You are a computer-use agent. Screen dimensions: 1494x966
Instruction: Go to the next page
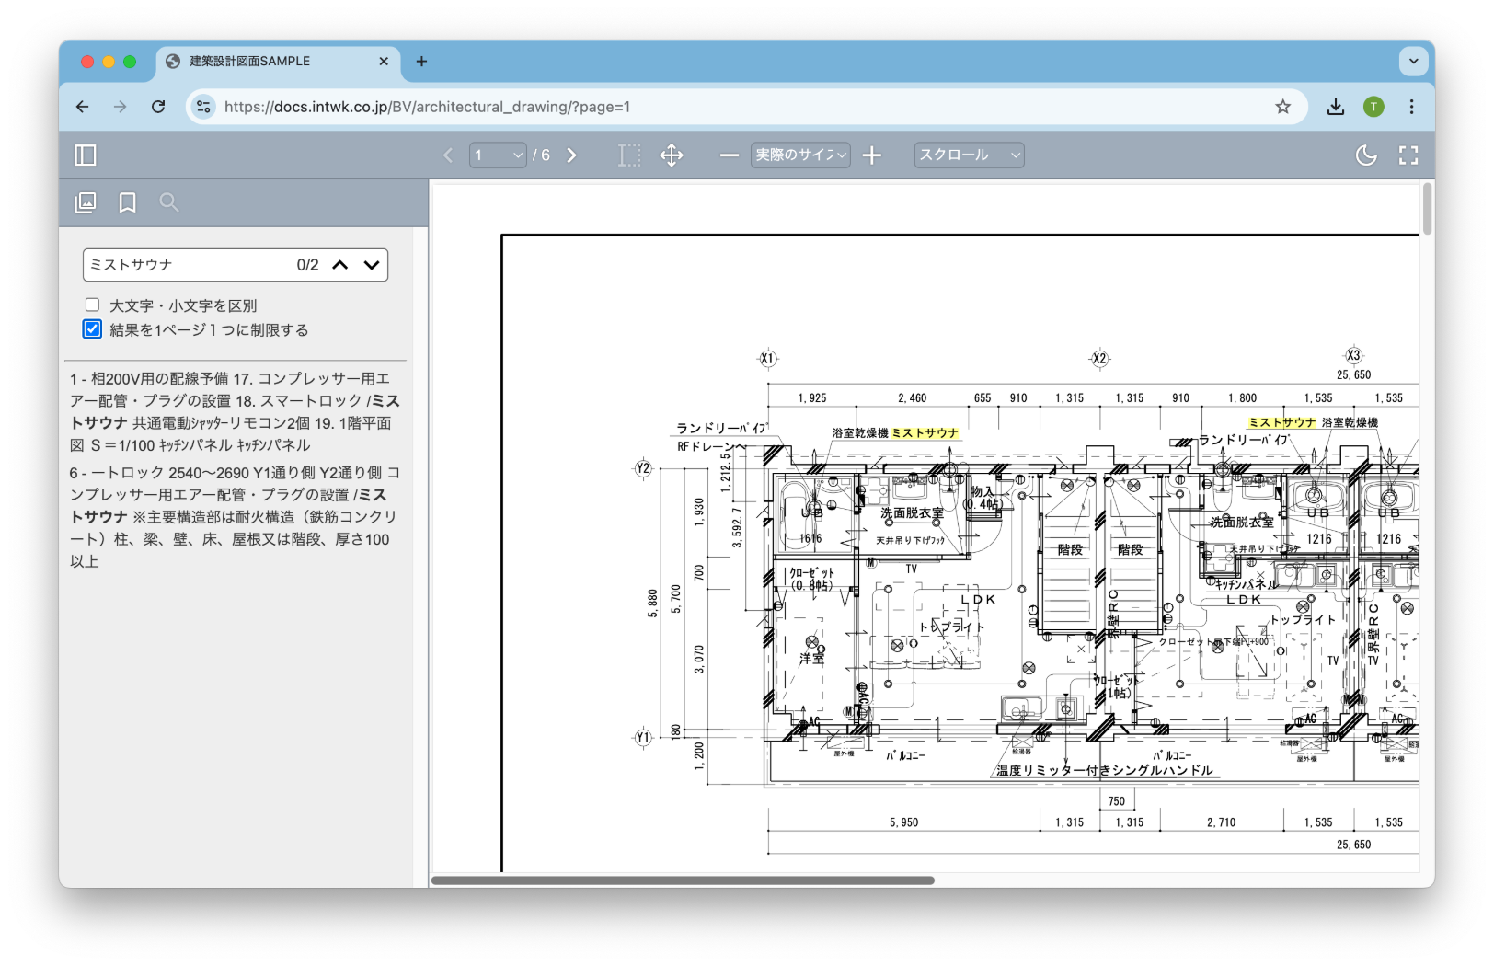tap(571, 155)
